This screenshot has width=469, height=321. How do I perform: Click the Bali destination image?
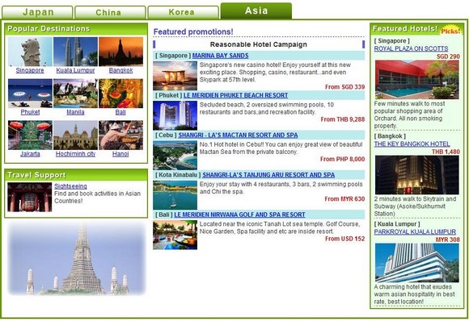[x=120, y=94]
